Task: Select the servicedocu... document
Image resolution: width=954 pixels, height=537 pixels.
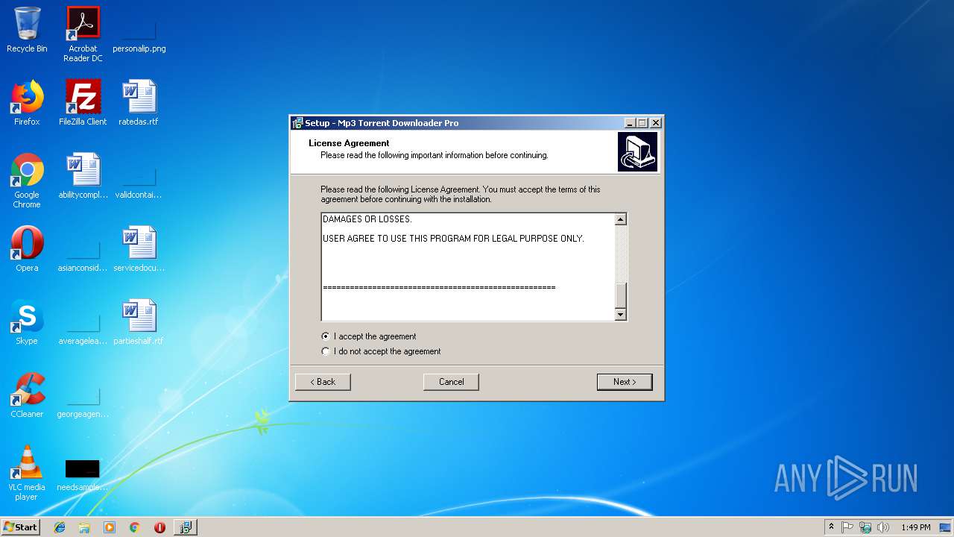Action: pyautogui.click(x=139, y=249)
